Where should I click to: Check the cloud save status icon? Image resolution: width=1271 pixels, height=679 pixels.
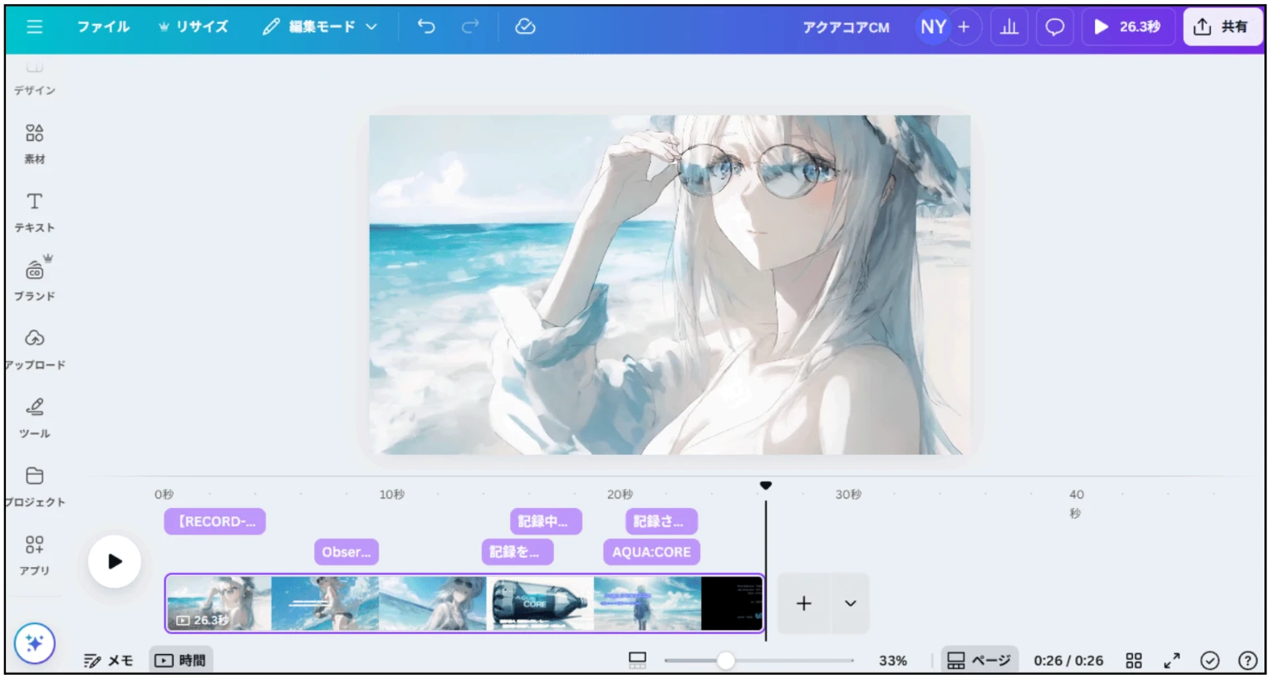point(525,27)
